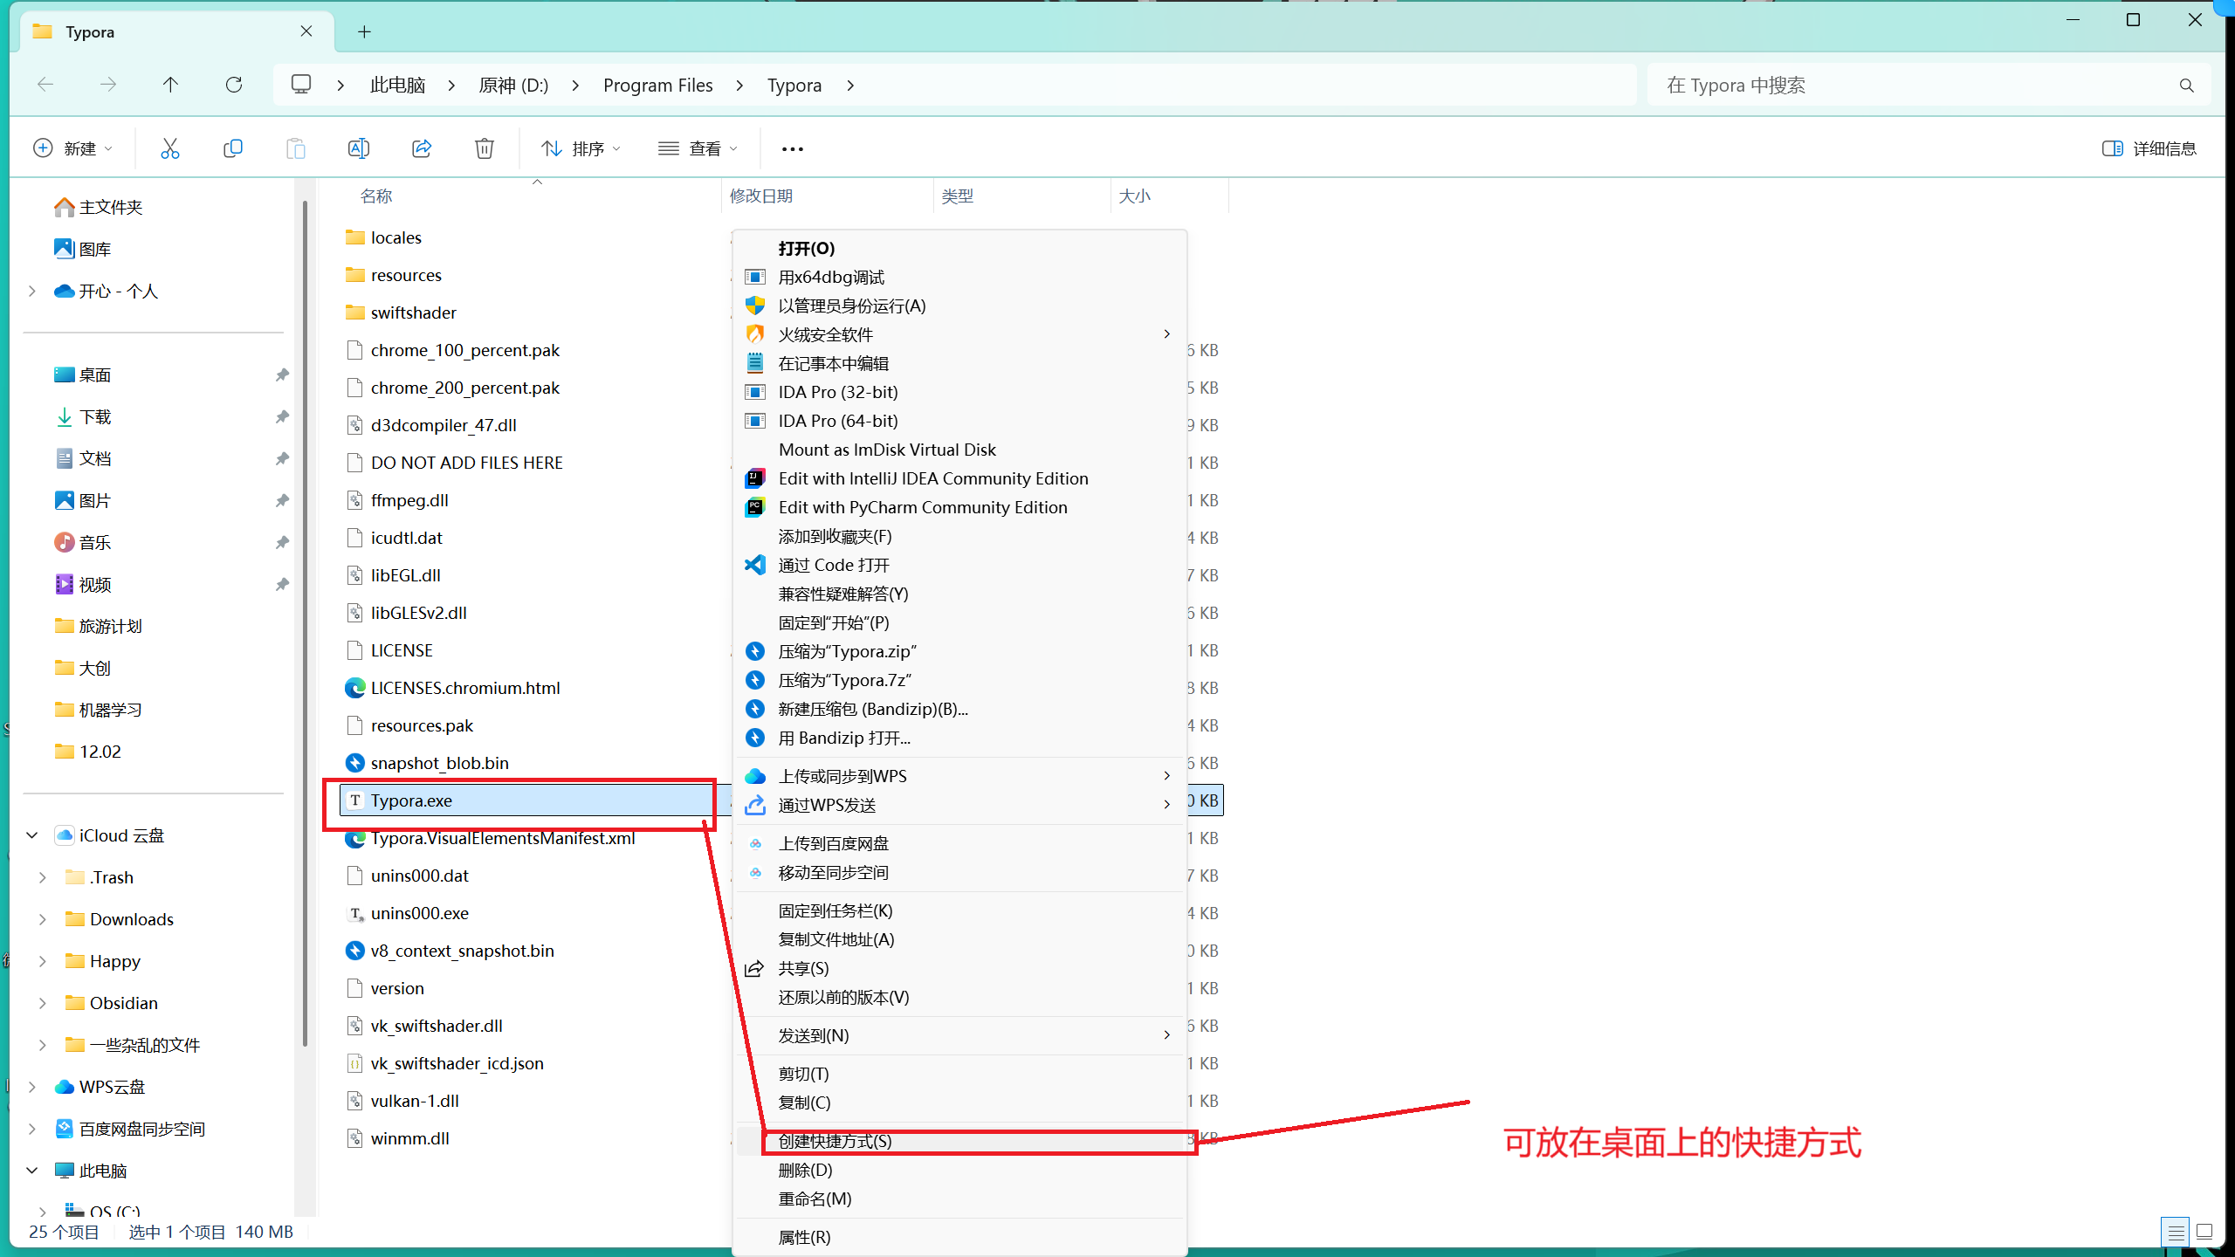Open 百度网盘同步空间 in the sidebar
The height and width of the screenshot is (1257, 2235).
pyautogui.click(x=130, y=1129)
